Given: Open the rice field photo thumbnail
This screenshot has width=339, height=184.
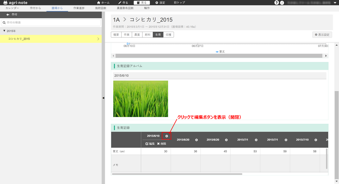Looking at the screenshot, I should point(140,99).
